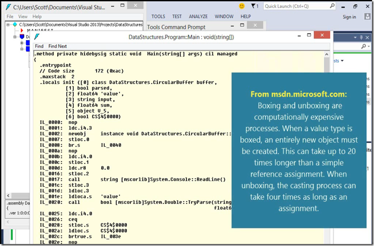Open the File menu in ILDASM
The image size is (374, 246).
coord(10,16)
